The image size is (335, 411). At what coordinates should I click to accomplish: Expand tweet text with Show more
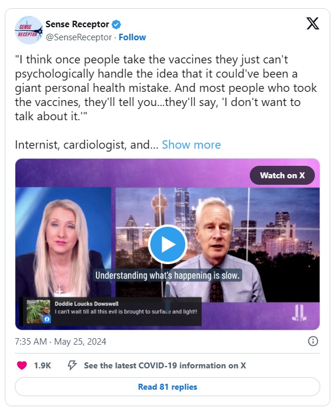click(x=191, y=145)
